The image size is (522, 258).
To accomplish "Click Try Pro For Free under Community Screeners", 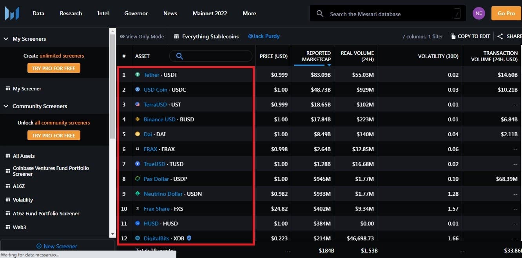I will click(54, 135).
